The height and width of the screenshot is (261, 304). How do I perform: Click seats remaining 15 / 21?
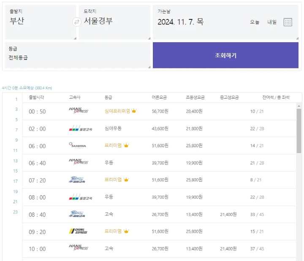[x=257, y=231]
